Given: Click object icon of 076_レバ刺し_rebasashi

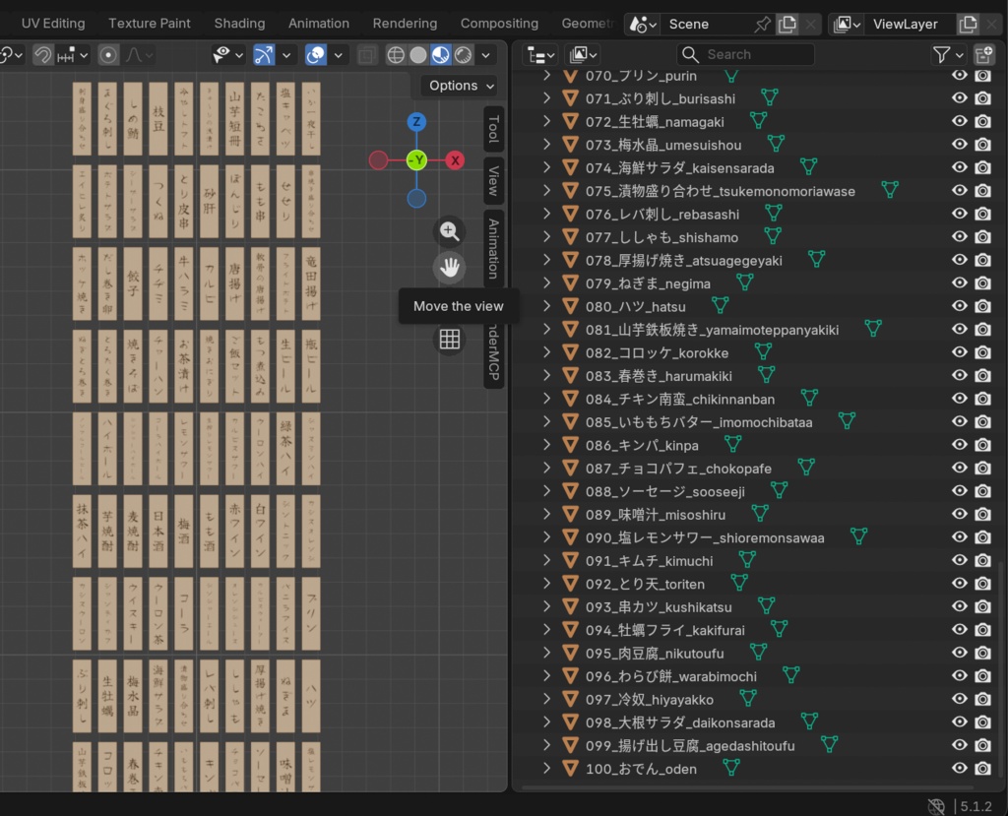Looking at the screenshot, I should (x=570, y=214).
